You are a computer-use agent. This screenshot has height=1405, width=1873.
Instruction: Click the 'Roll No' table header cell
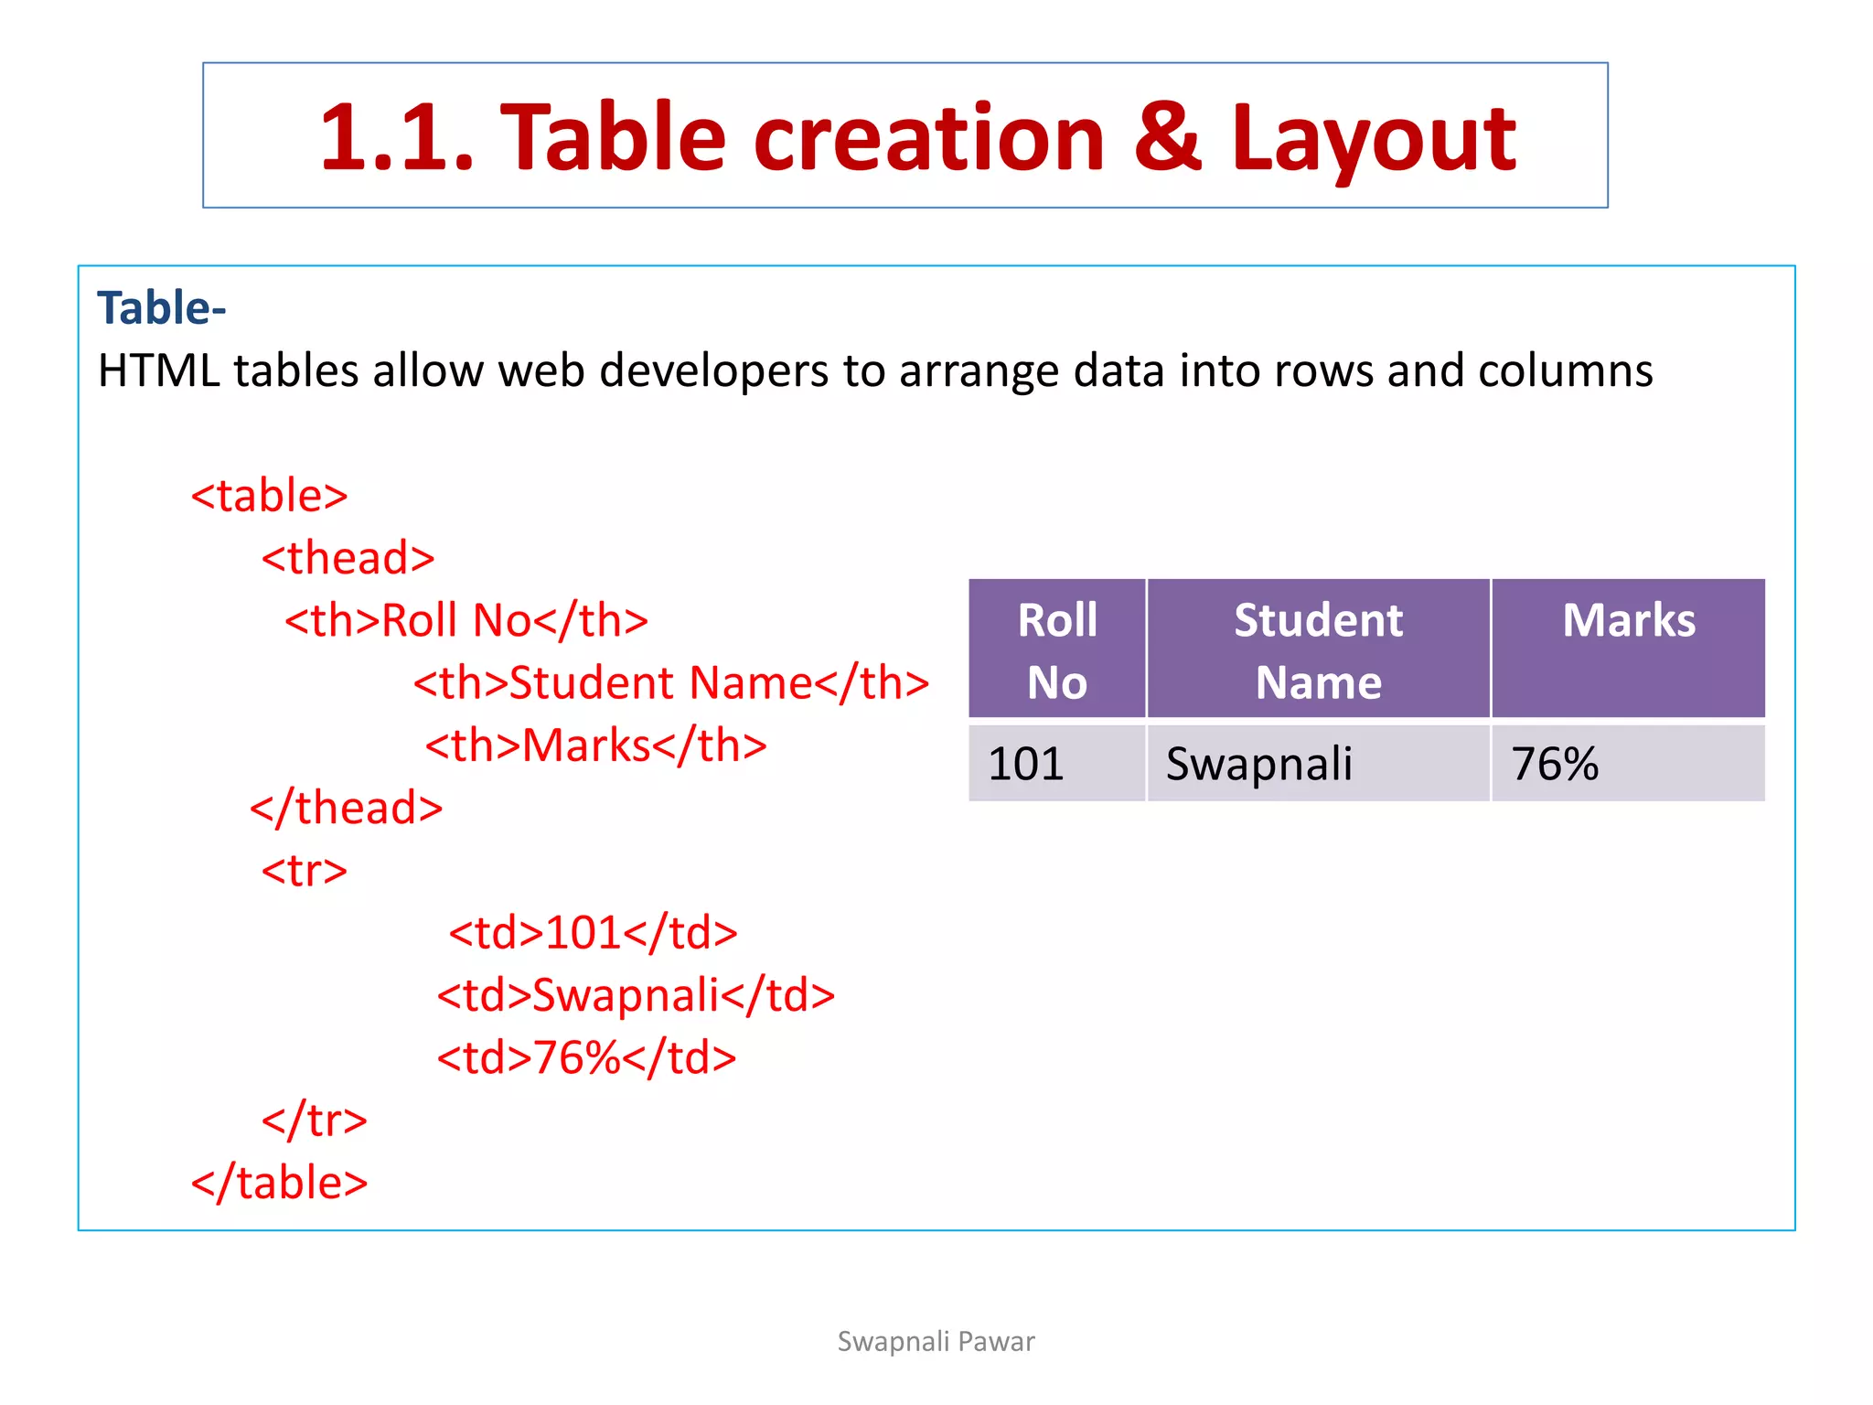pyautogui.click(x=1057, y=649)
